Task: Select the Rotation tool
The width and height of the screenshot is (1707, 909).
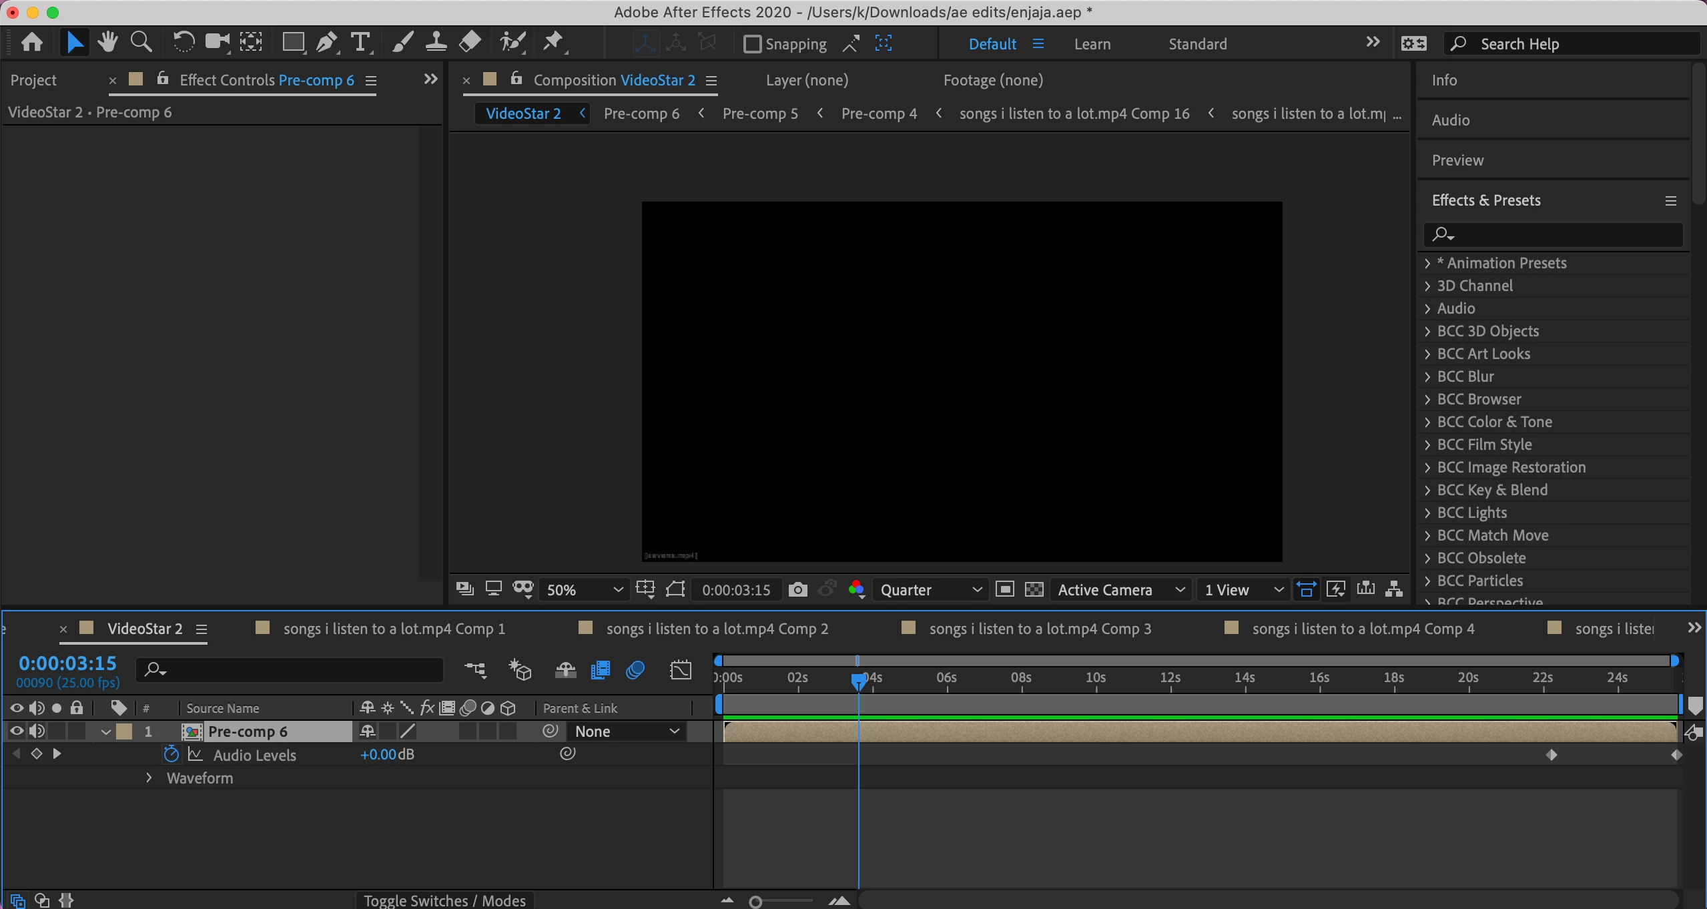Action: pos(184,43)
